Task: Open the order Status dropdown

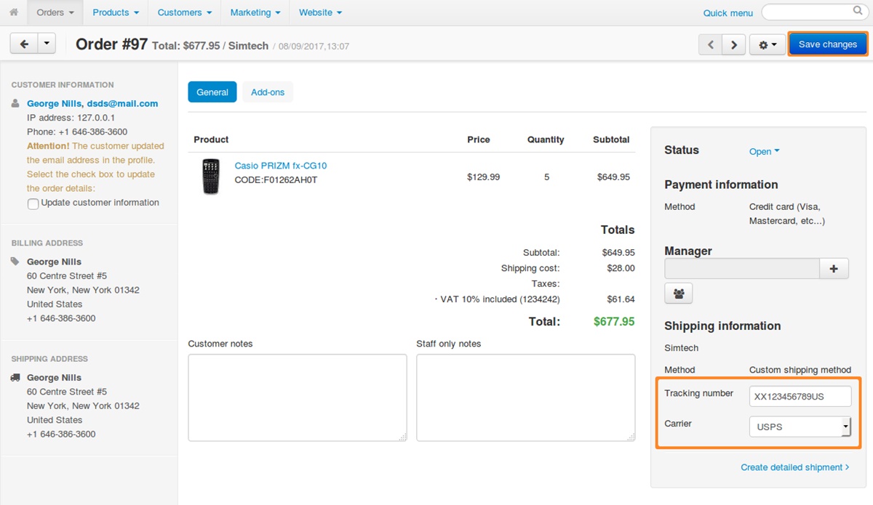Action: tap(764, 152)
